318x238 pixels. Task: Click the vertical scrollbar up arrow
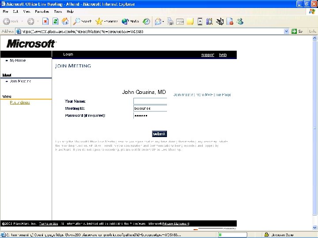coord(314,38)
